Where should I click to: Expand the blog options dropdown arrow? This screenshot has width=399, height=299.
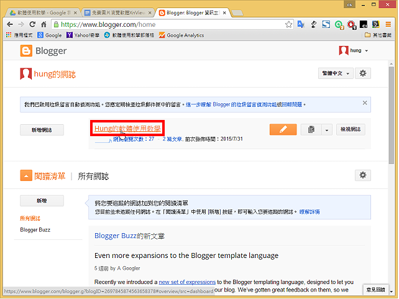tap(327, 130)
